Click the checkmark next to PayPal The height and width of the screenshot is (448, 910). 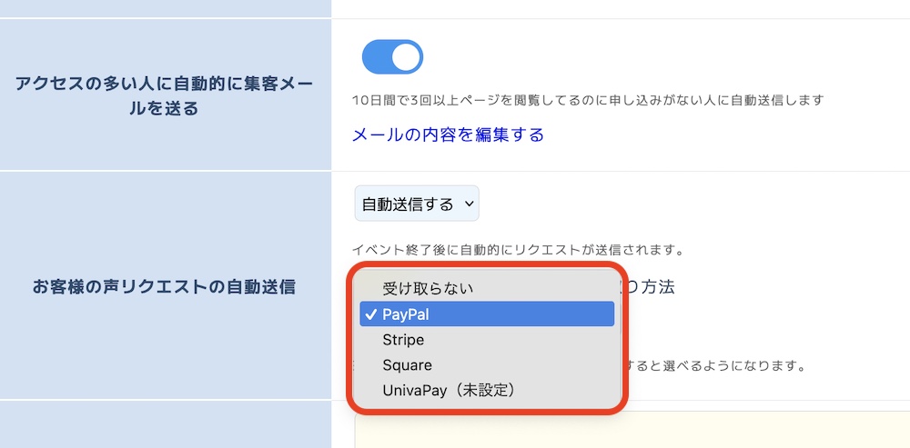(x=369, y=314)
